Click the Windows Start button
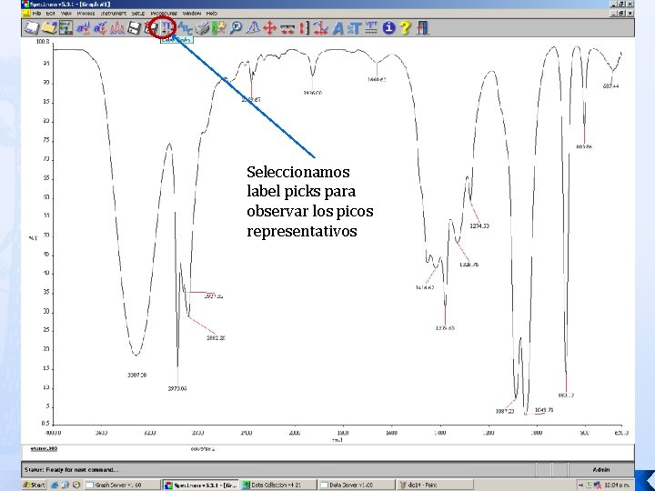Viewport: 655px width, 491px height. pyautogui.click(x=35, y=485)
